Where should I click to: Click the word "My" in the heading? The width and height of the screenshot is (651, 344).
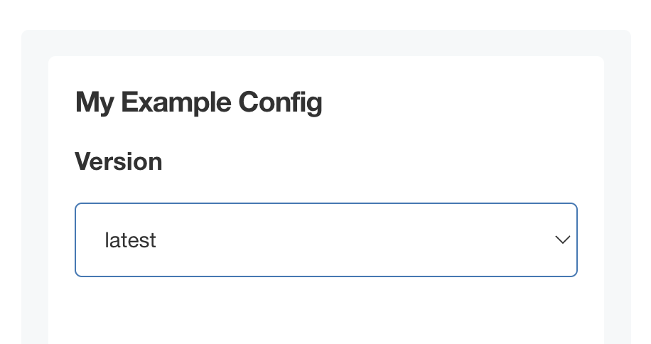(95, 103)
